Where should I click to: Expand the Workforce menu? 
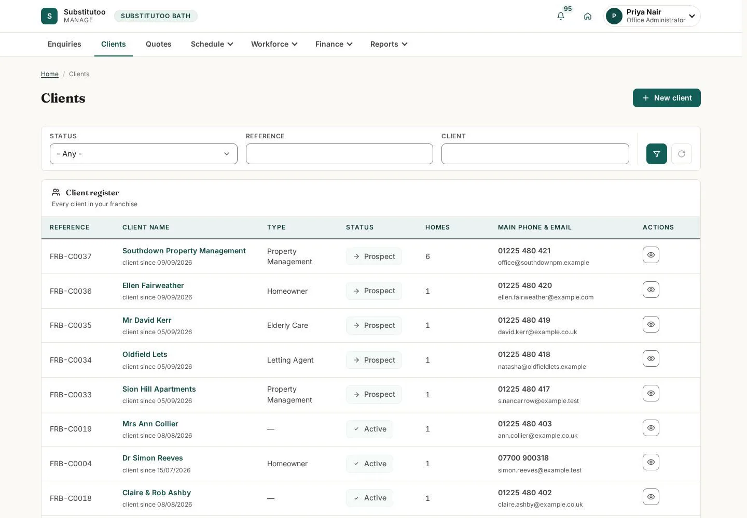tap(274, 44)
